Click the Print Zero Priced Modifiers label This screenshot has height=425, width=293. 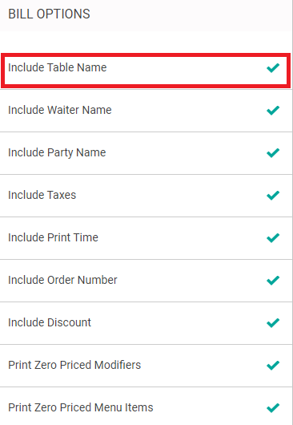pyautogui.click(x=74, y=365)
